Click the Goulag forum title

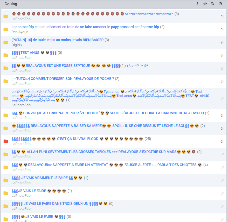[11, 4]
